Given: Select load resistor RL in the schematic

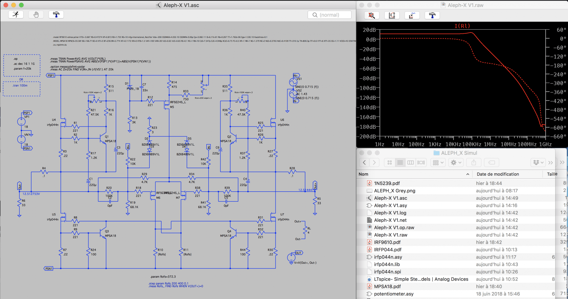Looking at the screenshot, I should point(305,231).
